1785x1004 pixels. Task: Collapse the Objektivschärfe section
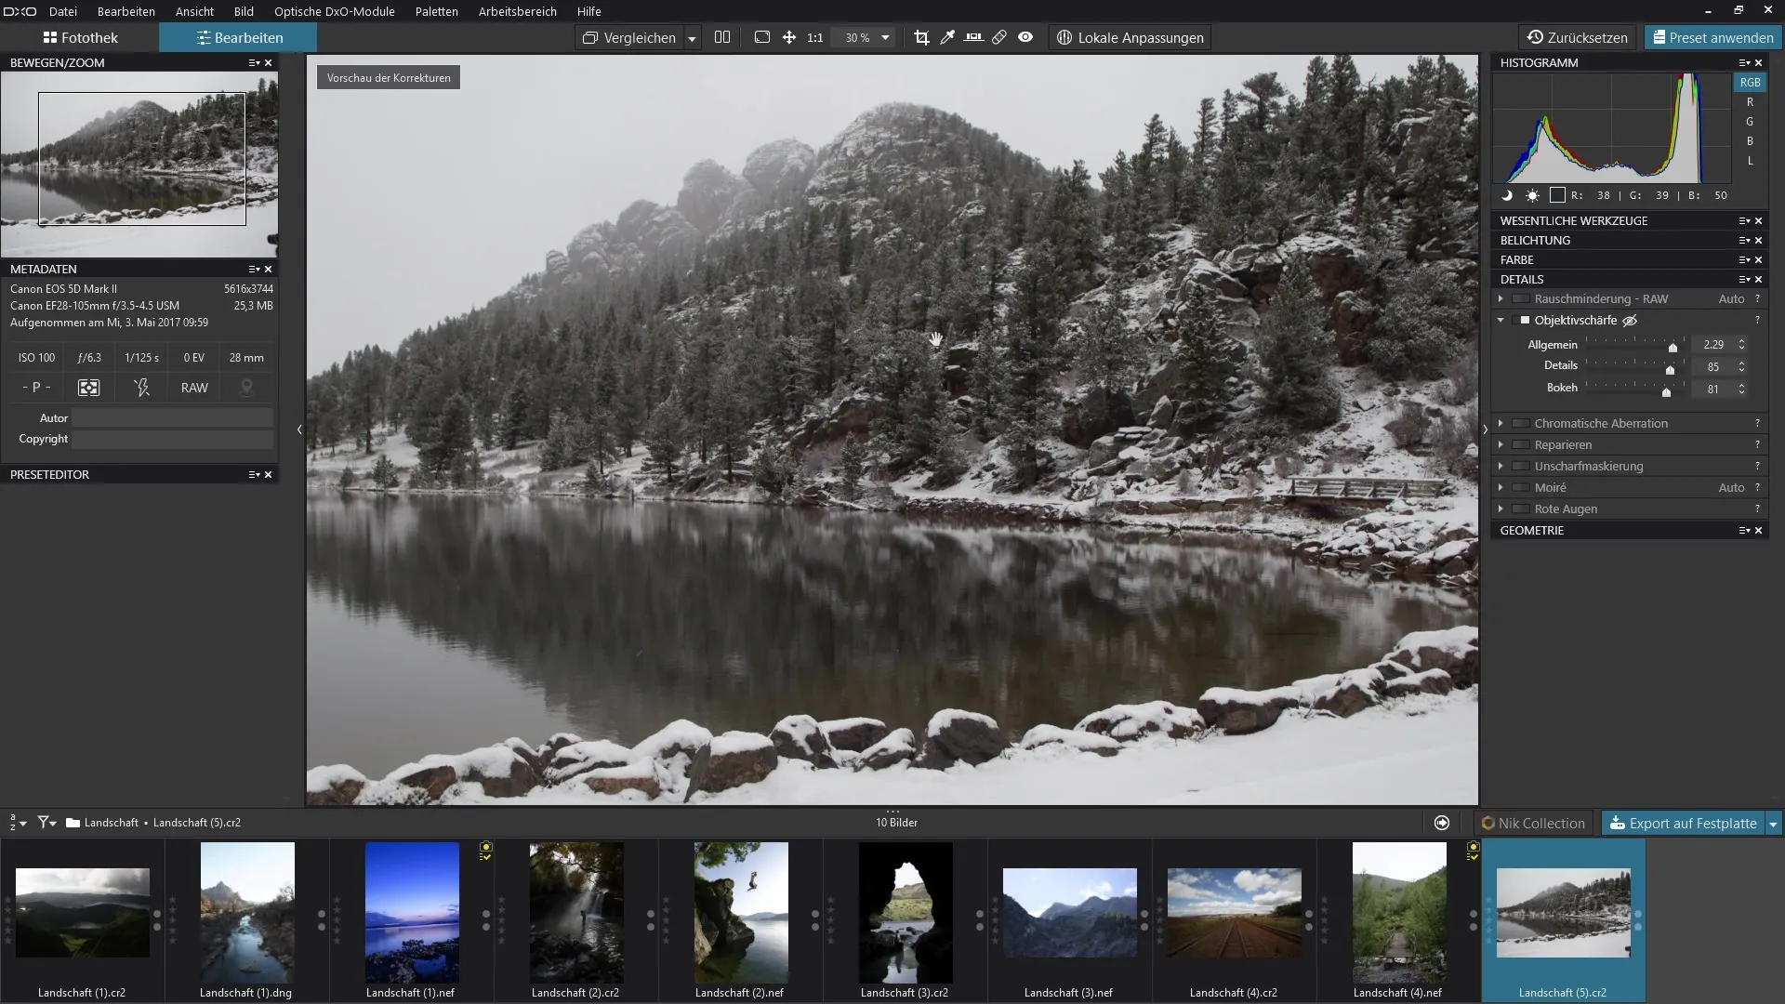pos(1501,321)
